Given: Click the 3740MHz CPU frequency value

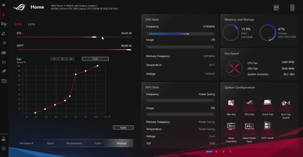Looking at the screenshot, I should coord(209,27).
